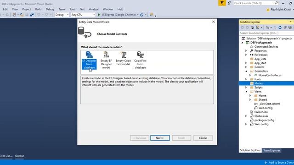Open the View menu
The image size is (294, 165).
[15, 9]
